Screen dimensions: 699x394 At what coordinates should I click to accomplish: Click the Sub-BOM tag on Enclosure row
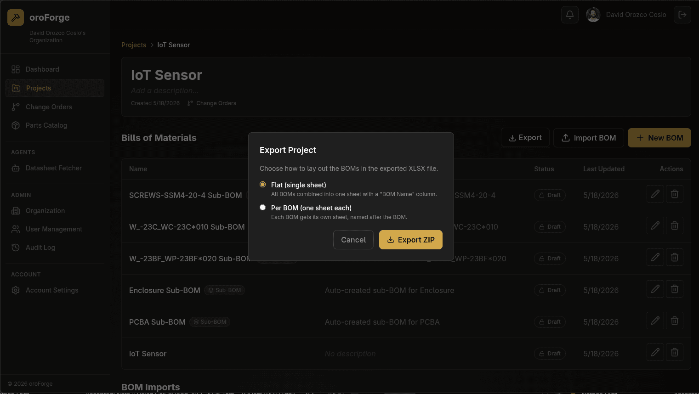tap(224, 290)
